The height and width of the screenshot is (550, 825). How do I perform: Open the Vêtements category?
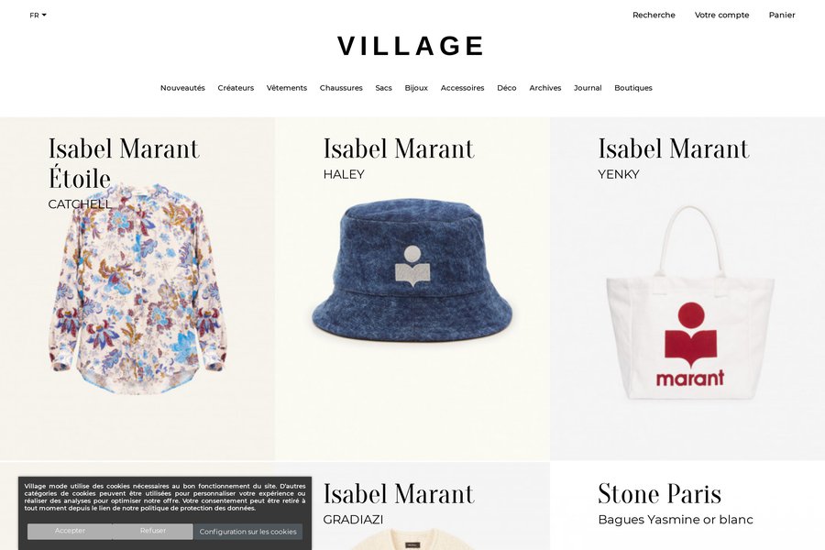287,88
